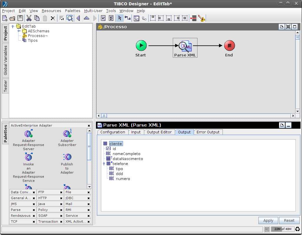The width and height of the screenshot is (302, 235).
Task: Click the magnifier search icon in toolbar
Action: pyautogui.click(x=70, y=18)
